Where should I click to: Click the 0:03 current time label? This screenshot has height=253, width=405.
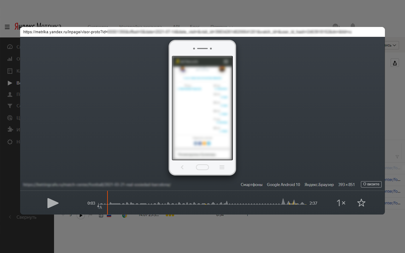coord(91,203)
